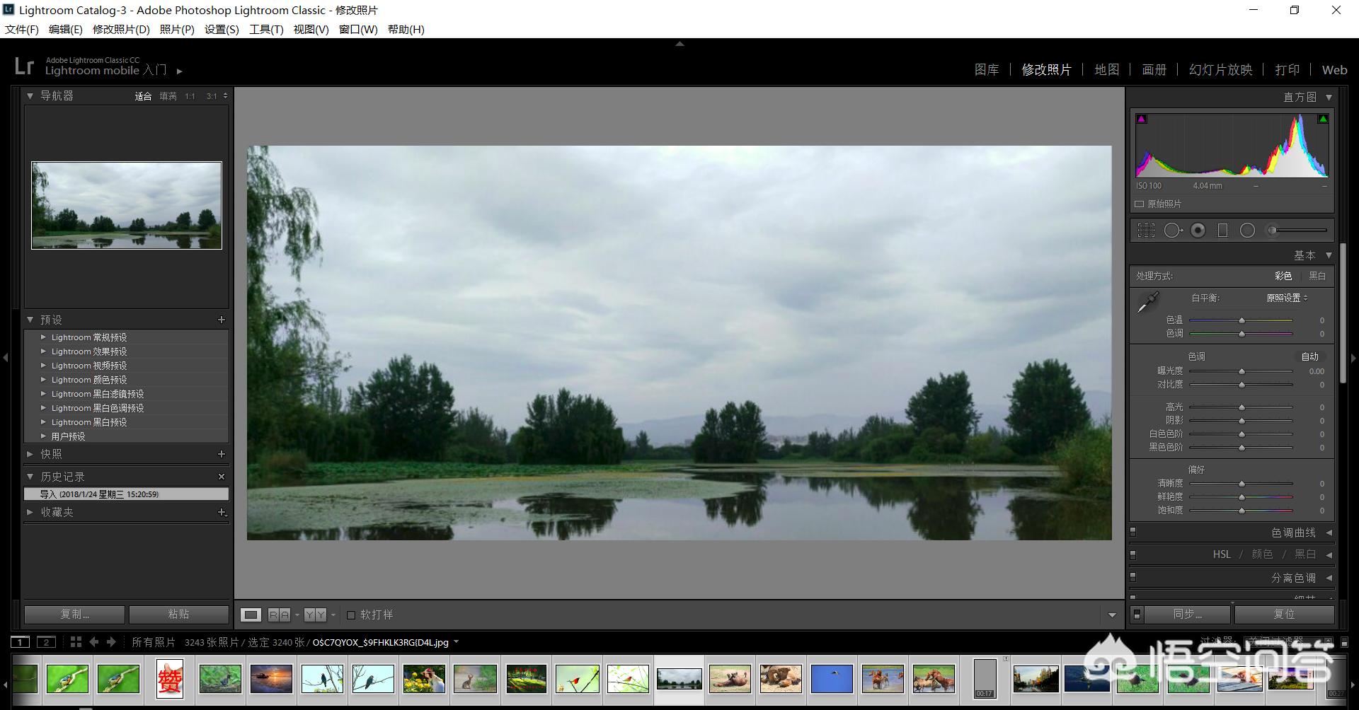Toggle shadow clipping indicator in histogram
Image resolution: width=1359 pixels, height=710 pixels.
[x=1141, y=119]
